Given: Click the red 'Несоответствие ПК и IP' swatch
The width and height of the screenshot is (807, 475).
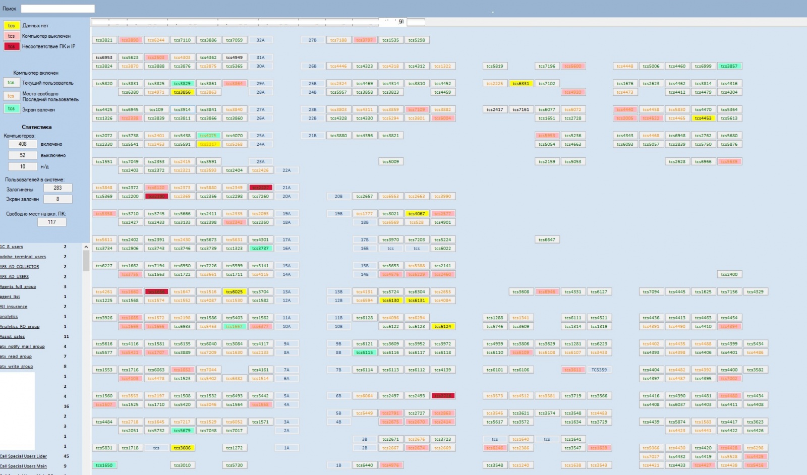Looking at the screenshot, I should (11, 46).
